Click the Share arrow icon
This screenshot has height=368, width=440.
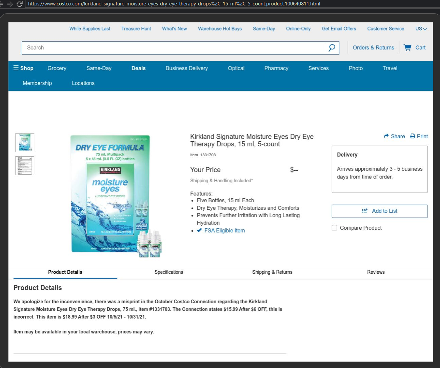[386, 136]
